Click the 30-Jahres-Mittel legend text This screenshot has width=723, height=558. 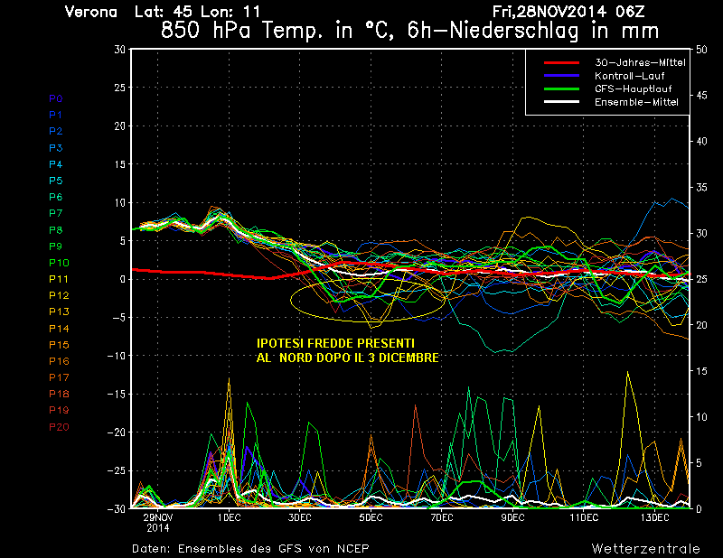click(640, 62)
